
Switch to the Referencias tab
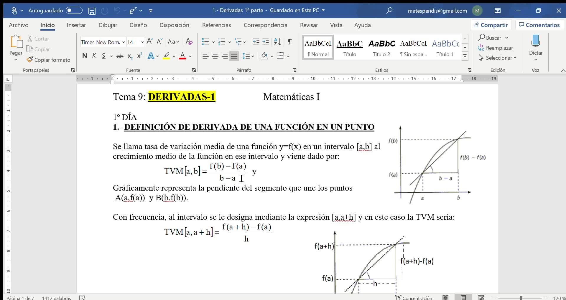click(x=216, y=25)
